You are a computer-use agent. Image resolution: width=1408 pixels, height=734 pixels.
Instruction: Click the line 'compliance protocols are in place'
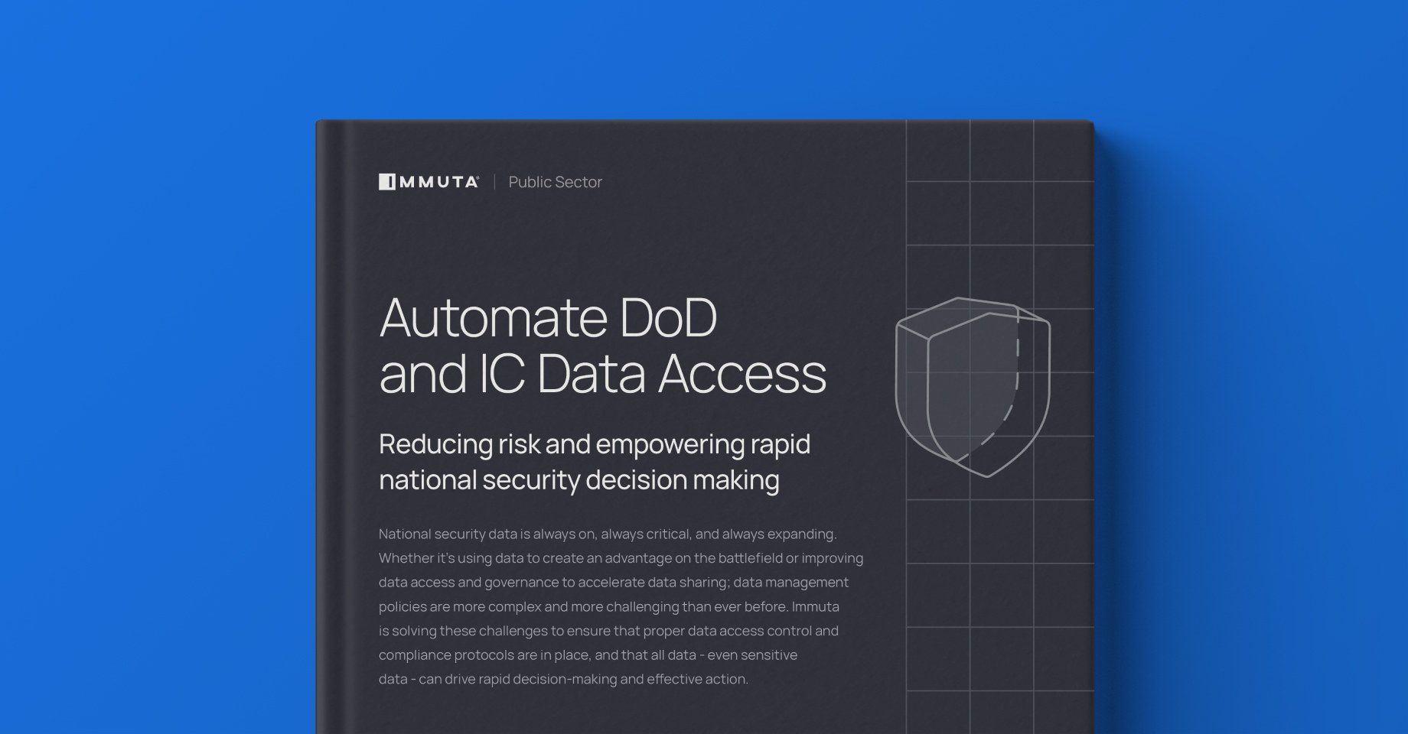pos(588,655)
